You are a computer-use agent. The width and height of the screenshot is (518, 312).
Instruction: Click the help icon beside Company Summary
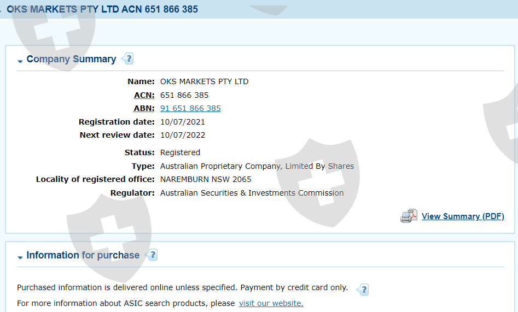pos(128,58)
